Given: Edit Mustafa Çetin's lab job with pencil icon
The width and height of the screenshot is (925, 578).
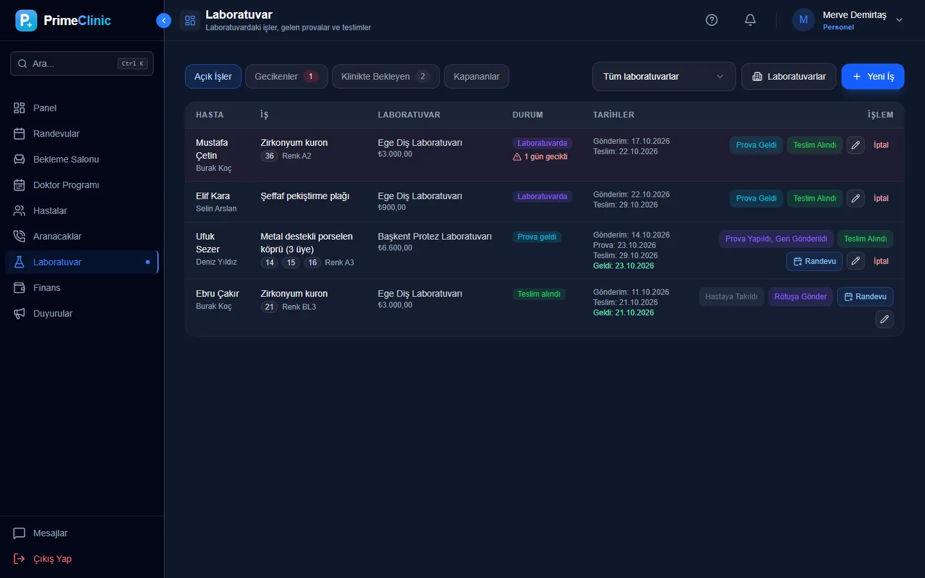Looking at the screenshot, I should [856, 145].
